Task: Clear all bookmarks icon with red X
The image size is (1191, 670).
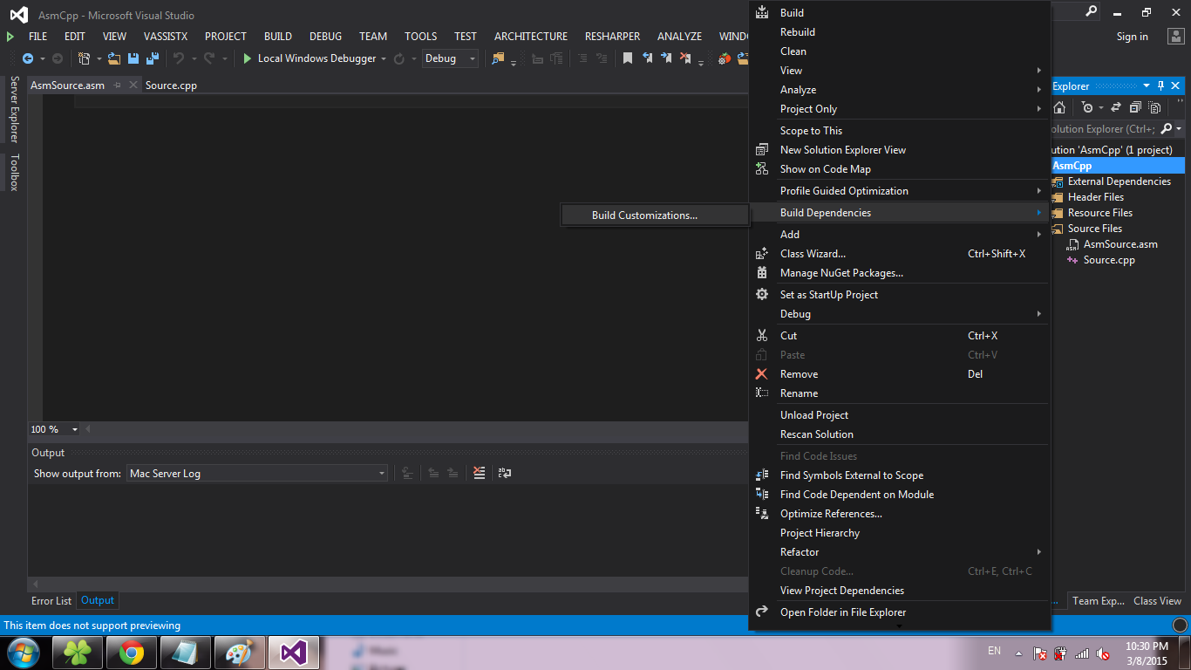Action: (685, 58)
